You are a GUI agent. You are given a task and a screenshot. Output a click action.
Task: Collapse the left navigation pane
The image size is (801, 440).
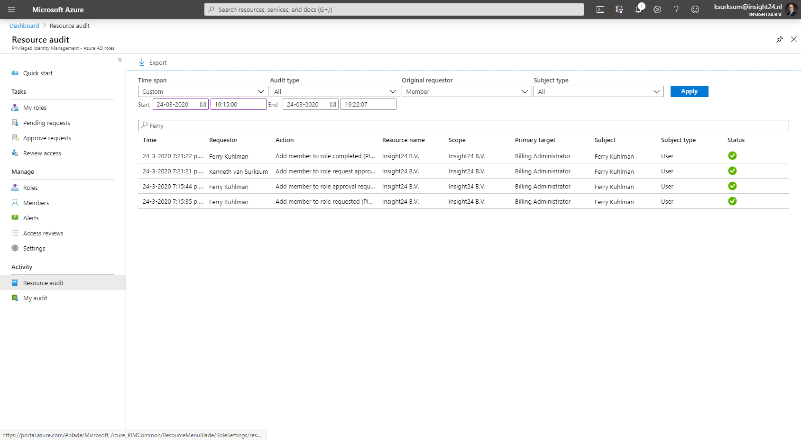pos(120,60)
